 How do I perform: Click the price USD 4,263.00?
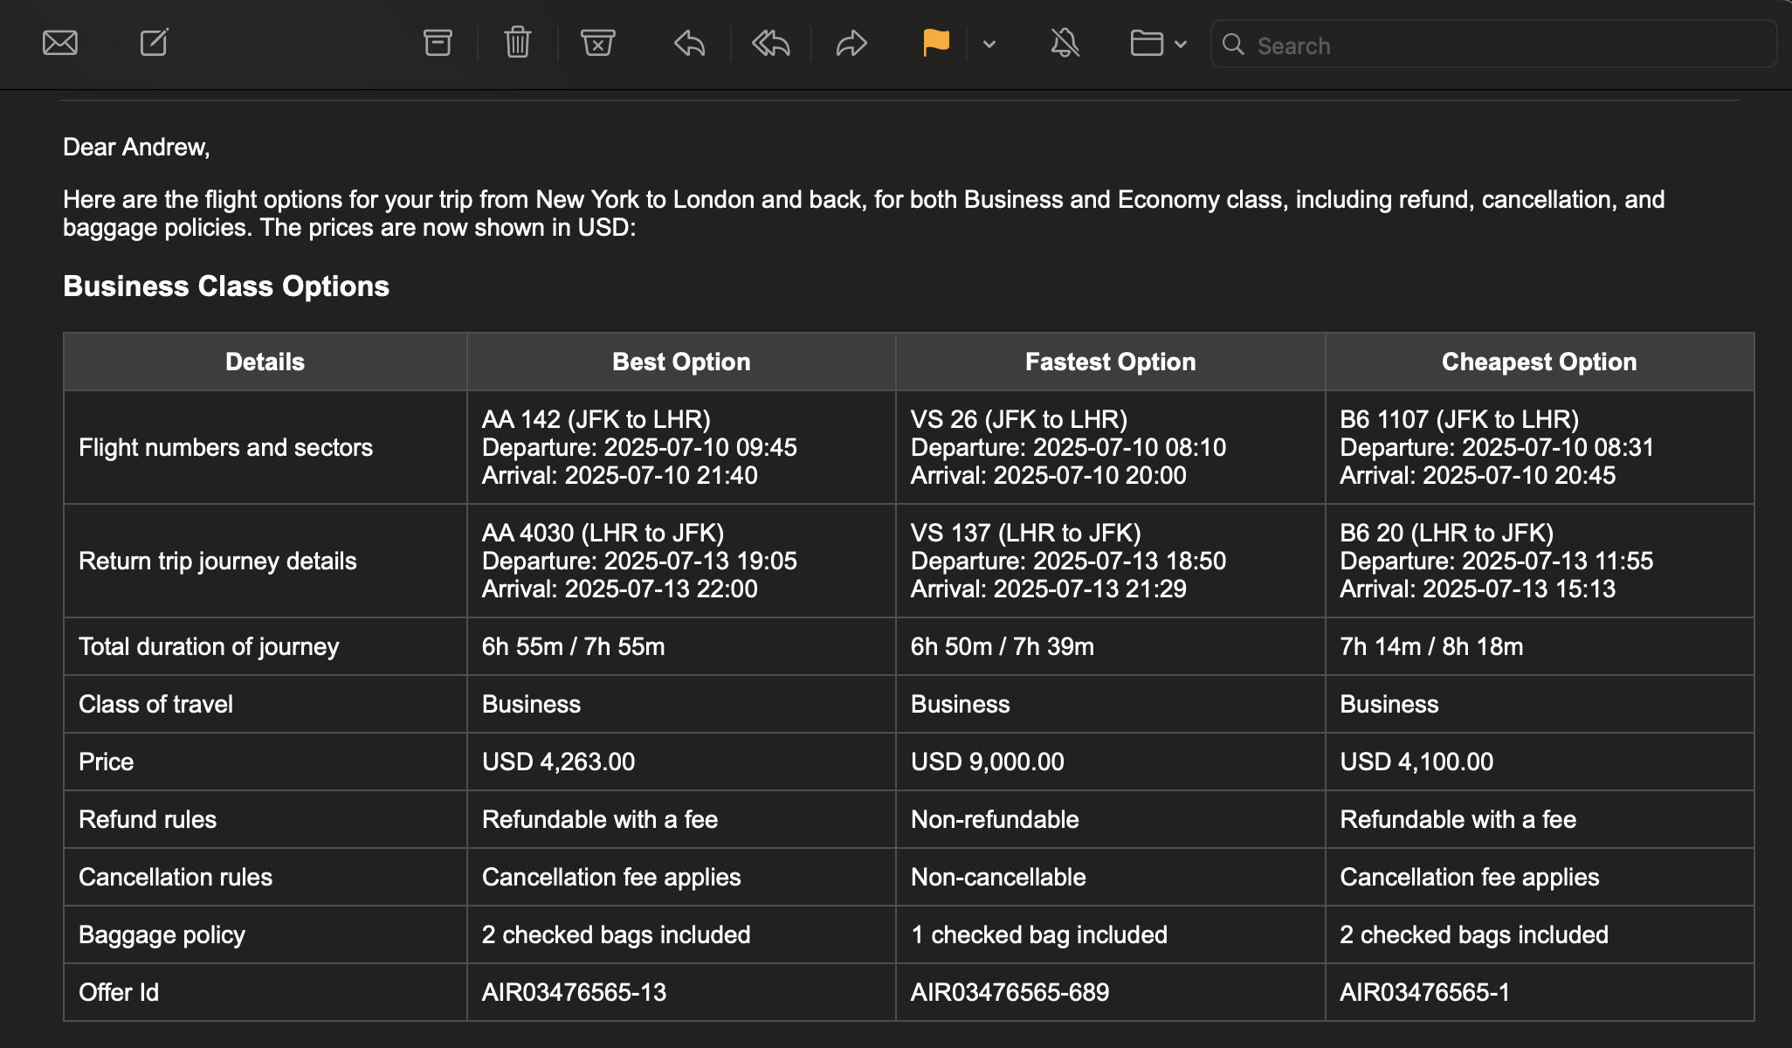tap(559, 762)
